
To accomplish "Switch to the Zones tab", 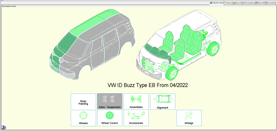I will point(228,3).
